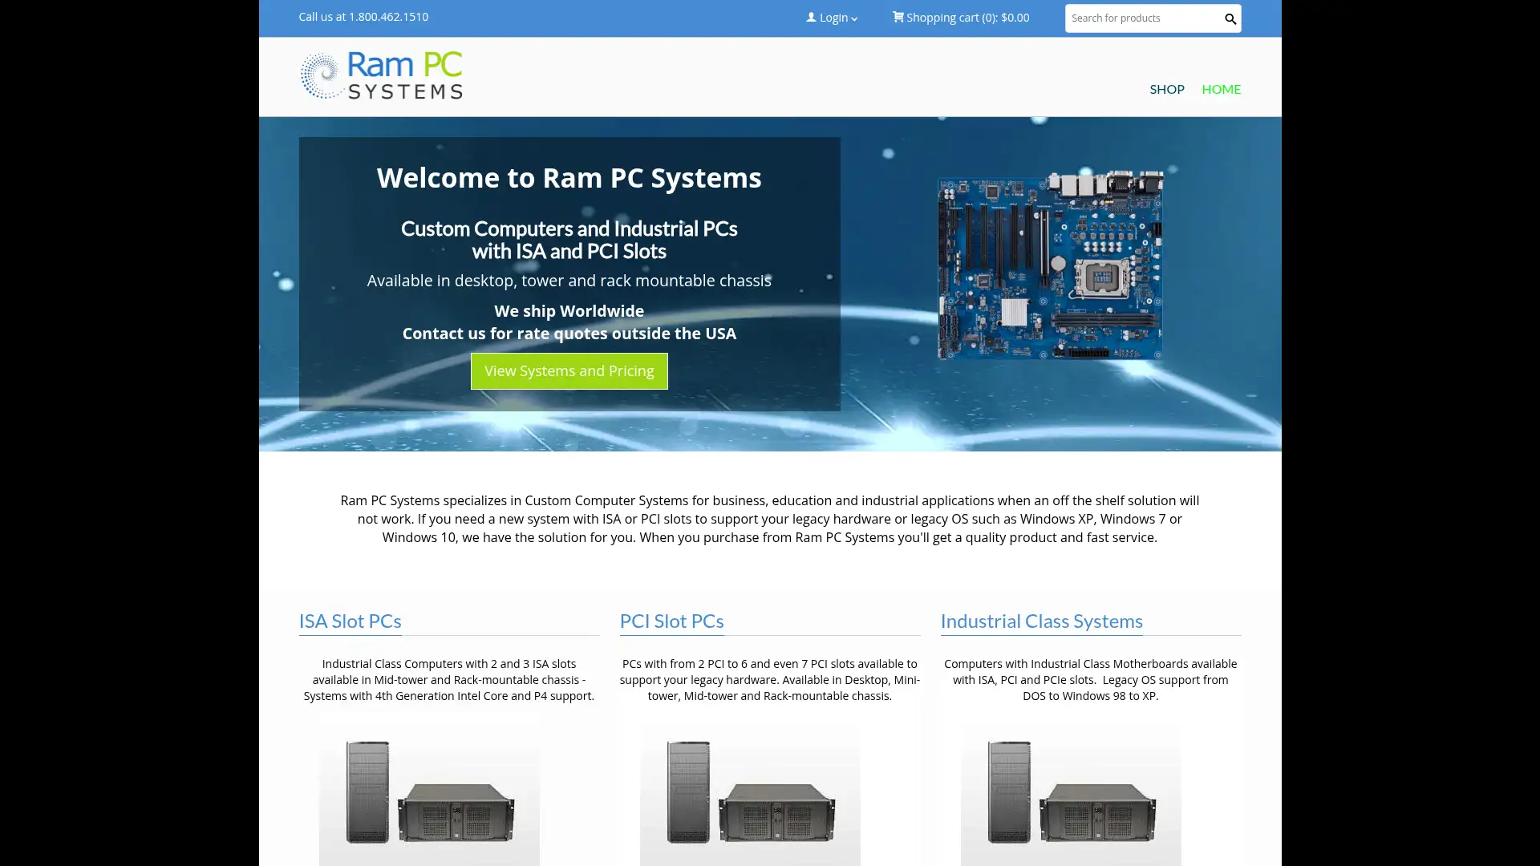Click the Industrial Class Systems product image

pos(1071,794)
